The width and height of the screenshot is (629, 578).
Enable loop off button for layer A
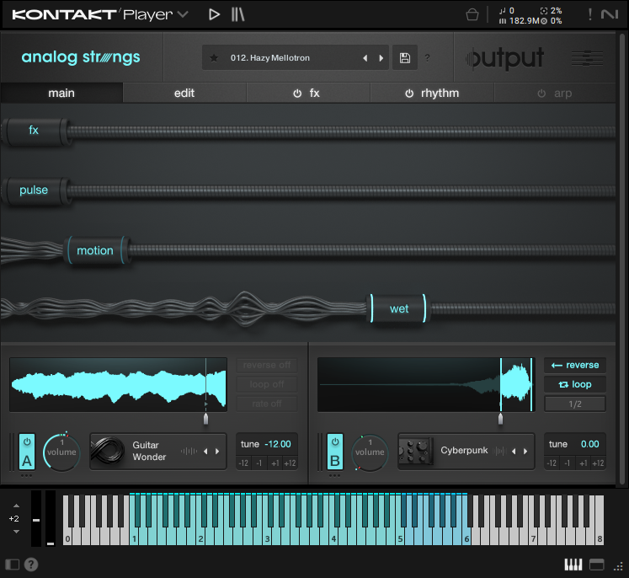click(x=267, y=384)
